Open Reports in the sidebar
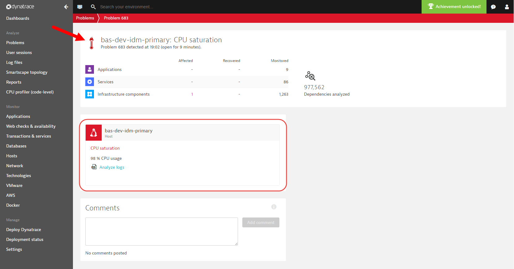Image resolution: width=514 pixels, height=269 pixels. (14, 82)
